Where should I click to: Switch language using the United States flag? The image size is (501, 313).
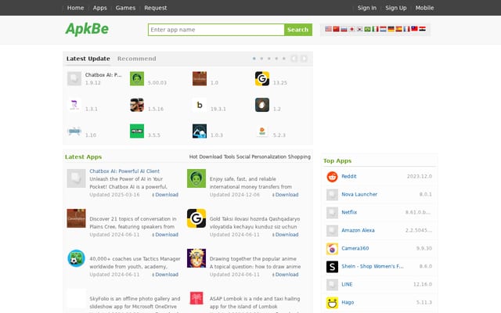tap(328, 29)
